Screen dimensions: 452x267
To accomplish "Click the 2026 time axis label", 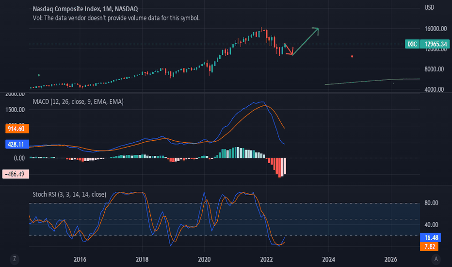I will point(390,259).
